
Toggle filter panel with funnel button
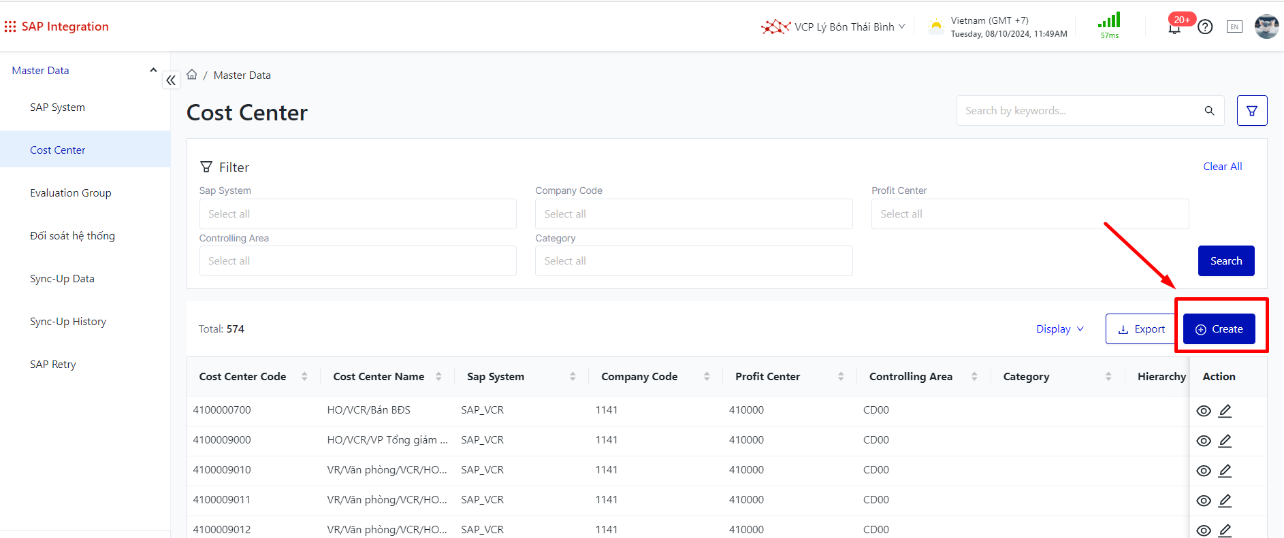pyautogui.click(x=1251, y=111)
